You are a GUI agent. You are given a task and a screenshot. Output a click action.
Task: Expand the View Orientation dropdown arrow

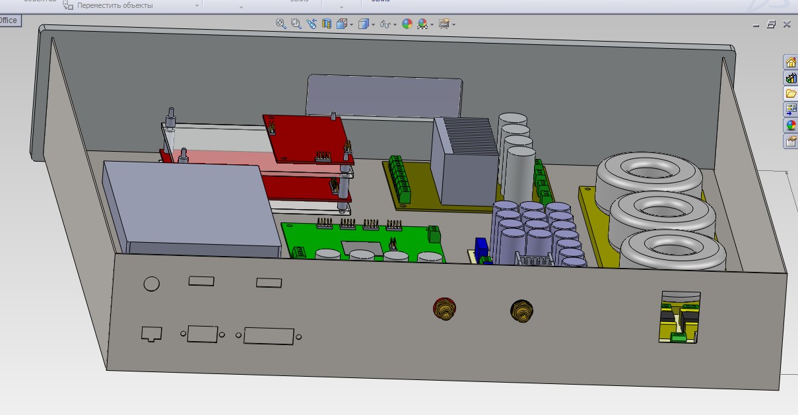(352, 25)
